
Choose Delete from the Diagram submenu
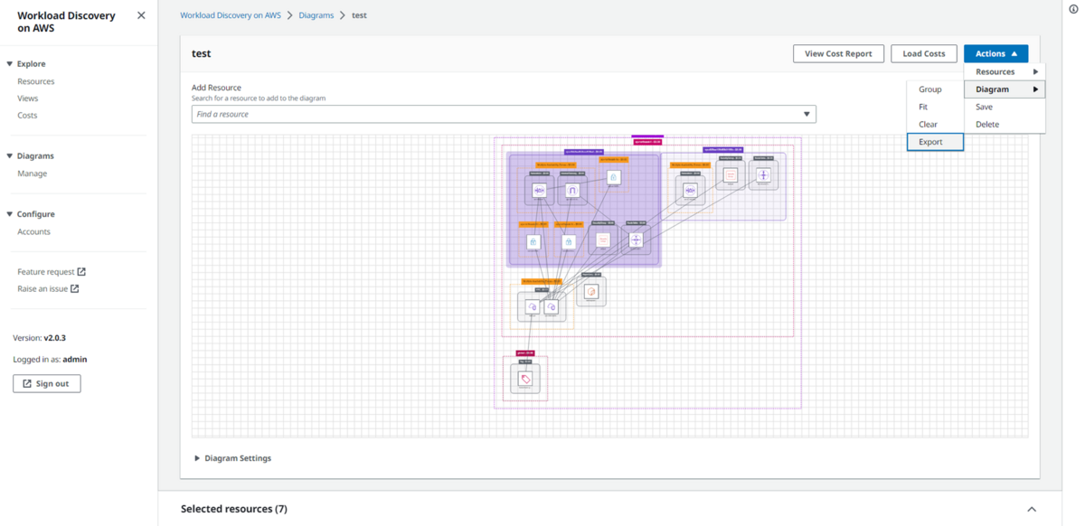pos(1005,125)
